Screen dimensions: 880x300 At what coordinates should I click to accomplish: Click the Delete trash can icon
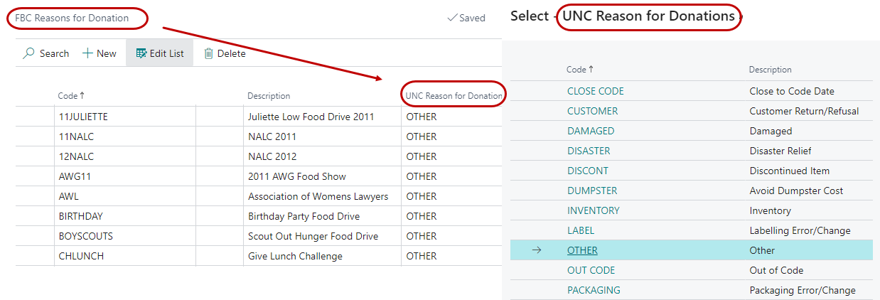click(x=209, y=53)
